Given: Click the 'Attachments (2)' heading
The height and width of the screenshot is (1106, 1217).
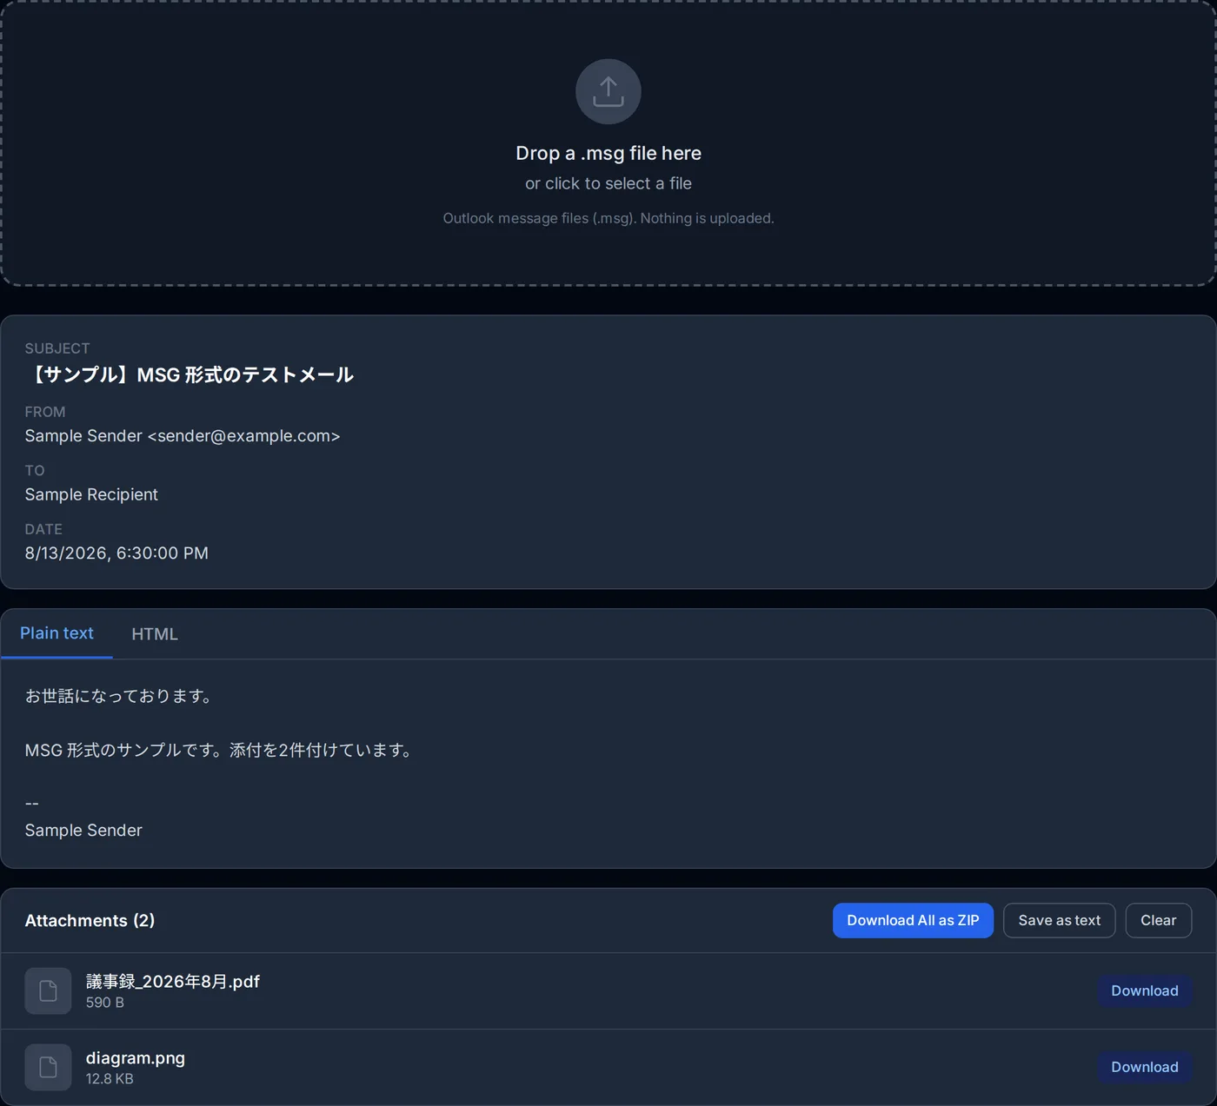Looking at the screenshot, I should click(90, 920).
